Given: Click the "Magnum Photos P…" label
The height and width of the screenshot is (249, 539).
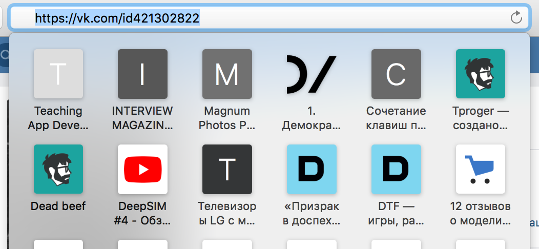Looking at the screenshot, I should (227, 118).
